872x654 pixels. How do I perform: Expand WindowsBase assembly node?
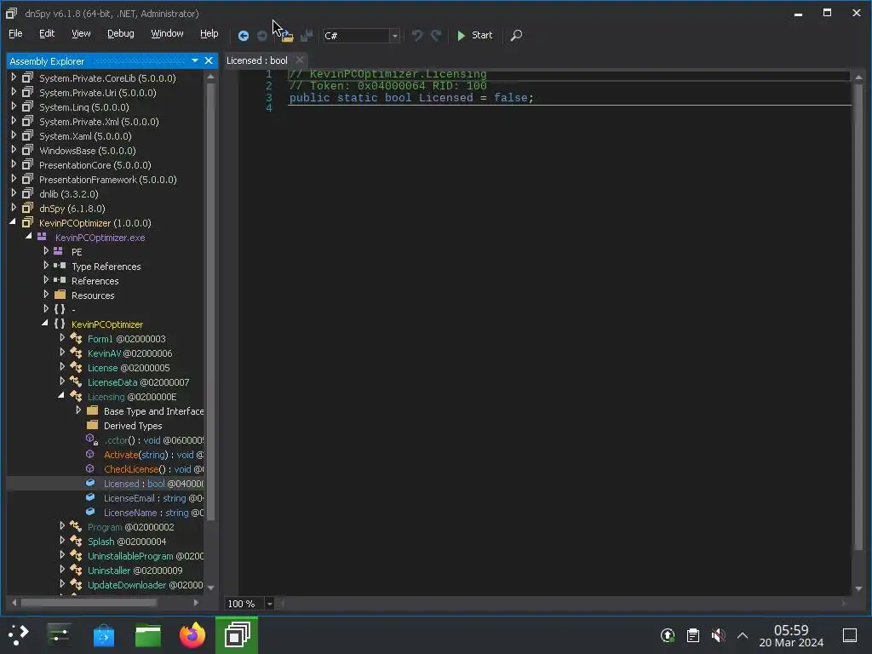tap(14, 150)
